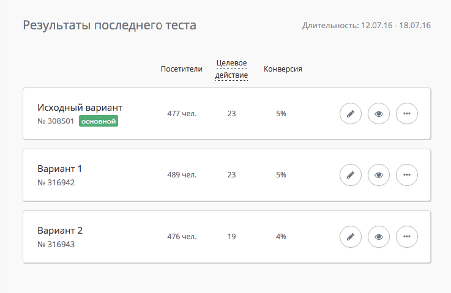This screenshot has height=293, width=451.
Task: Click the Посетители column header
Action: [x=182, y=69]
